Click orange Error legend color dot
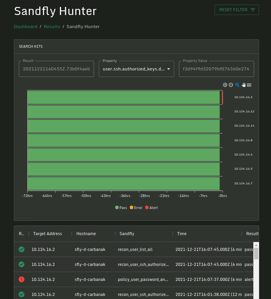 click(131, 207)
